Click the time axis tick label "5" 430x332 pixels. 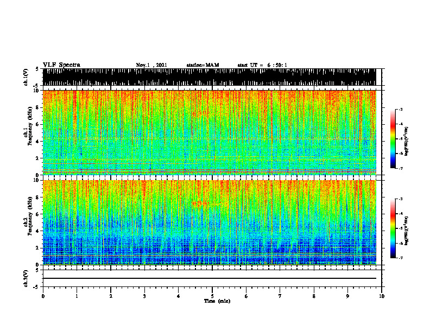212,296
